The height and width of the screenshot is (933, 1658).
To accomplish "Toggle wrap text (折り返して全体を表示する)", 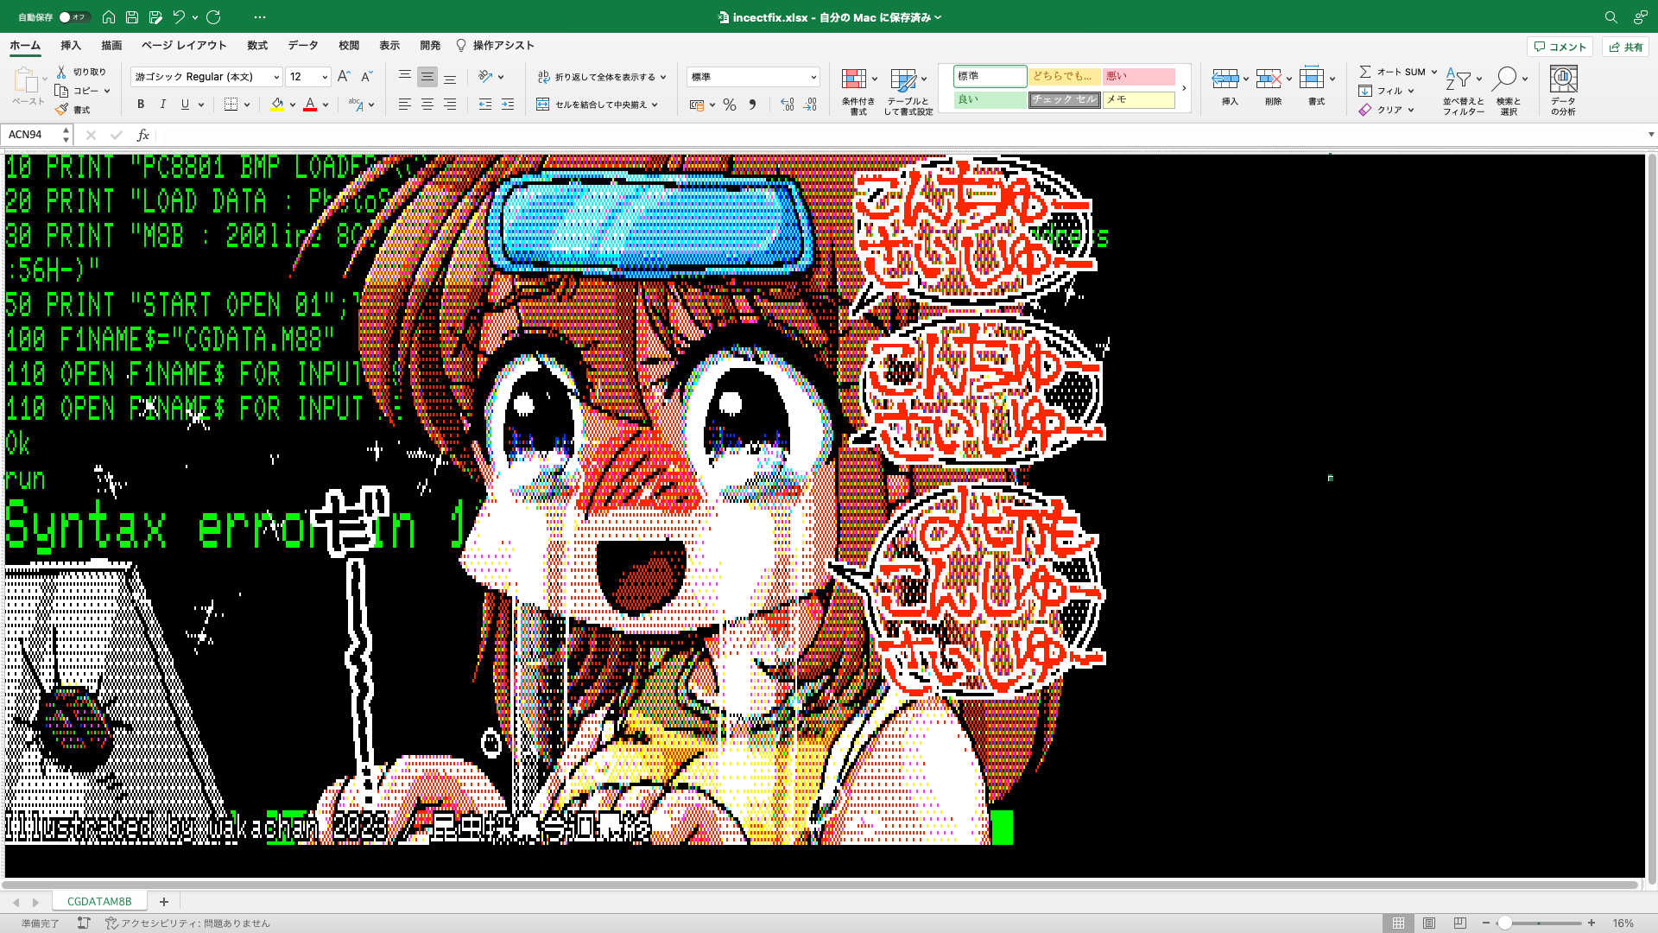I will 602,77.
